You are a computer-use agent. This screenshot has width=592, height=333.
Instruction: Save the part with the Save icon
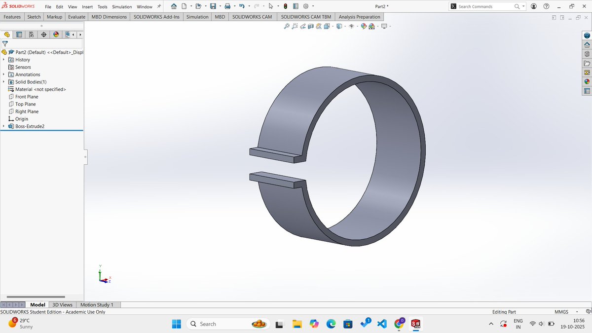213,6
